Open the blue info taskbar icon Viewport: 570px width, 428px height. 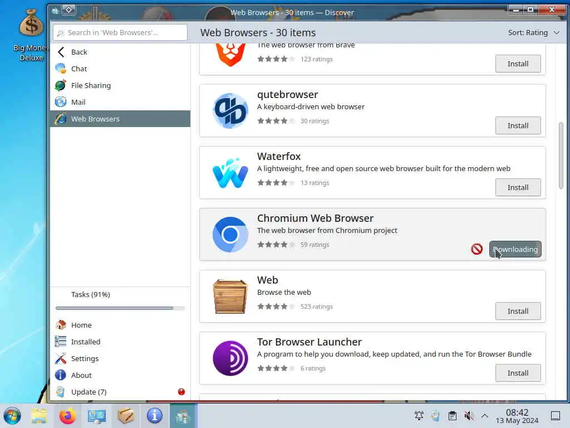point(155,416)
